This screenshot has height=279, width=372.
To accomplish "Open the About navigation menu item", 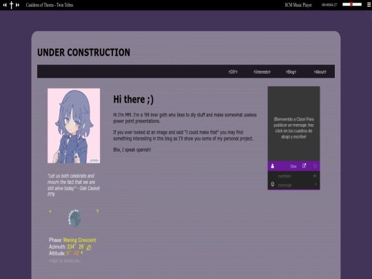I will tap(320, 72).
